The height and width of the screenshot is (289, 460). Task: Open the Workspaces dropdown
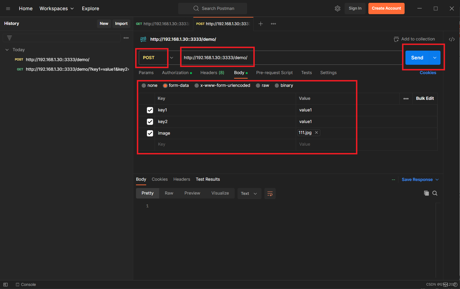click(x=57, y=8)
